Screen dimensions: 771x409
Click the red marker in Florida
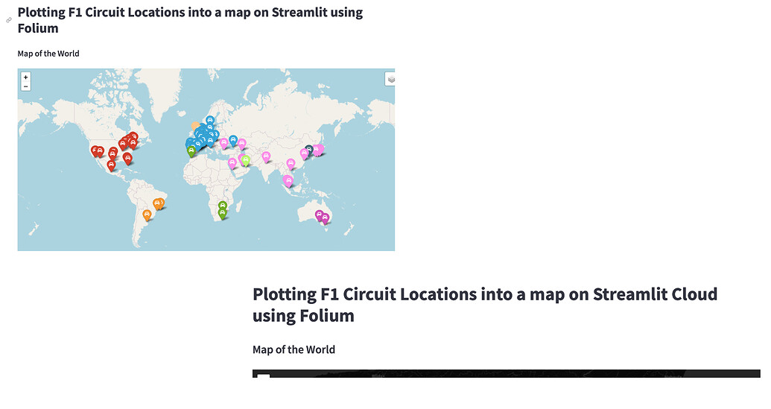[x=127, y=158]
